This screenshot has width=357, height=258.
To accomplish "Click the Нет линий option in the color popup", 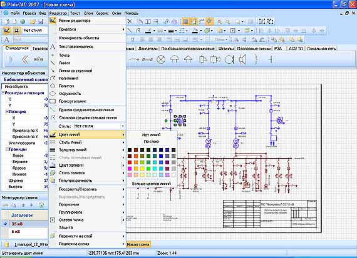I will (x=151, y=135).
